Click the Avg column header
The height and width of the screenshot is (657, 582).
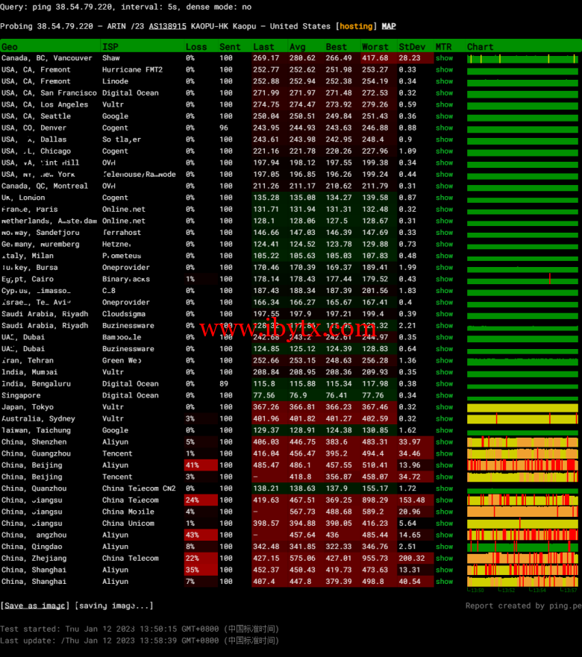point(297,47)
